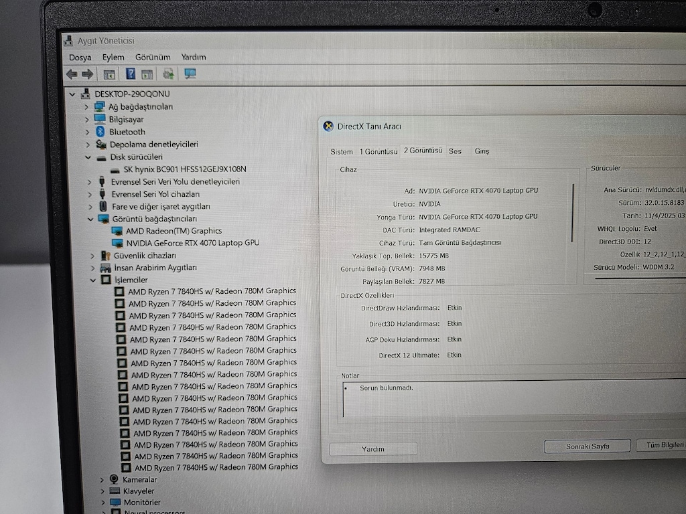Click the Aygıt Yöneticisi title bar icon

[x=68, y=41]
